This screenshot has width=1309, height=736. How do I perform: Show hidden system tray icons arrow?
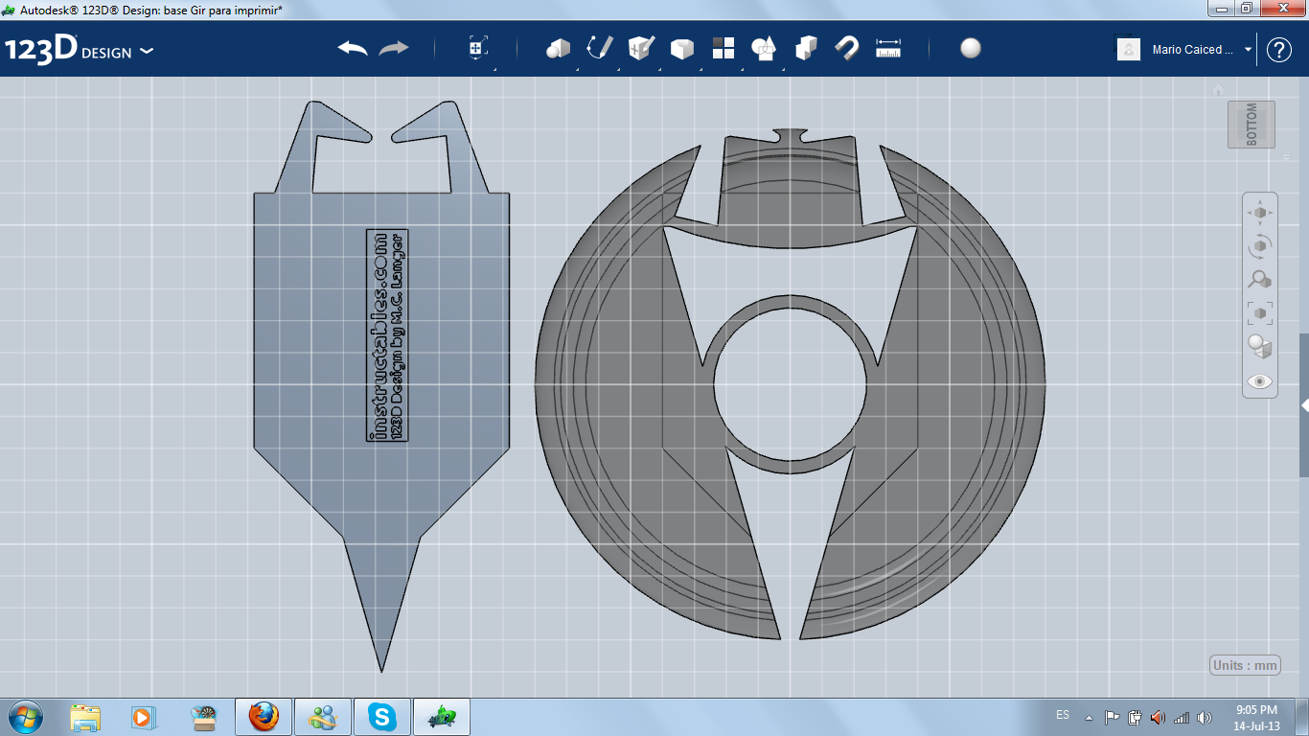pyautogui.click(x=1089, y=717)
